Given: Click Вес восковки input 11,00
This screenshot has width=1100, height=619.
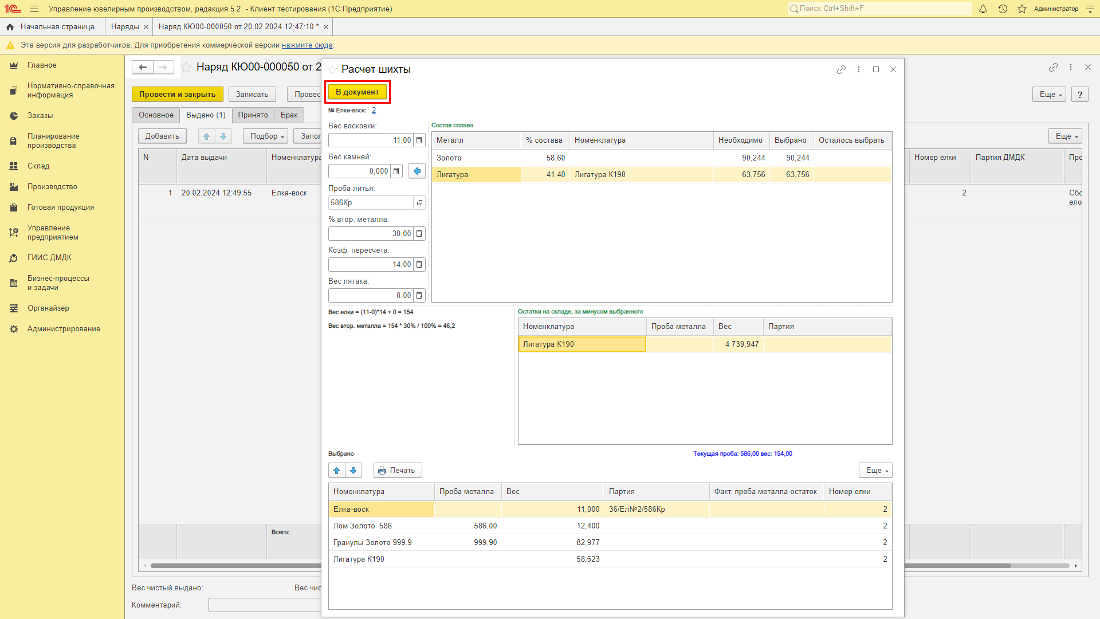Looking at the screenshot, I should click(371, 140).
